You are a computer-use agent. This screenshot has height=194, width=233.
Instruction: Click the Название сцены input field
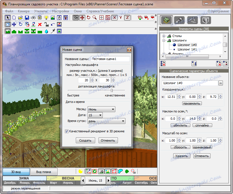[110, 59]
